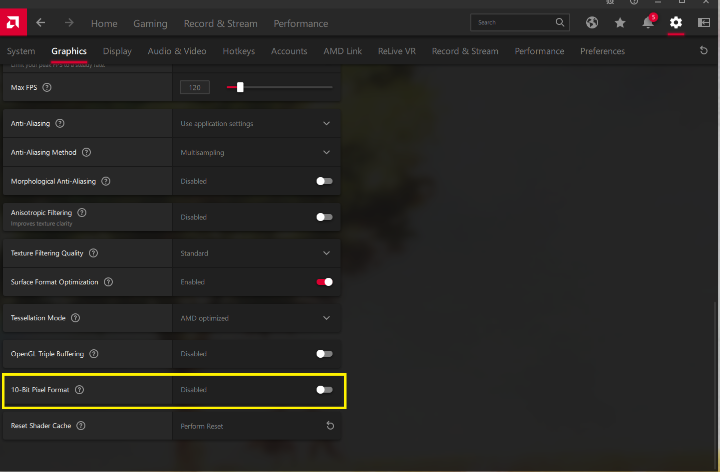Viewport: 720px width, 472px height.
Task: Enable OpenGL Triple Buffering toggle
Action: (325, 354)
